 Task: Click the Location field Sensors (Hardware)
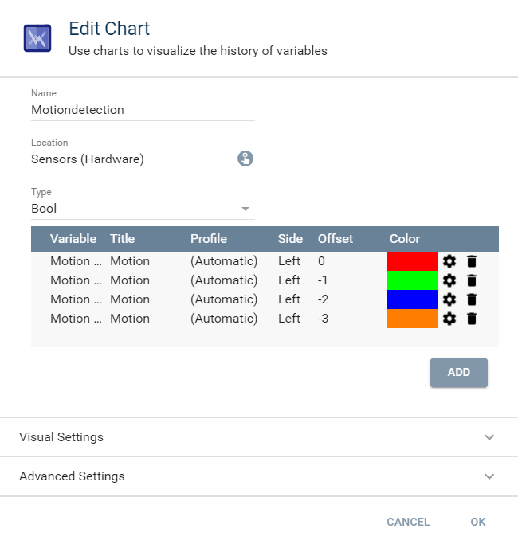click(131, 159)
